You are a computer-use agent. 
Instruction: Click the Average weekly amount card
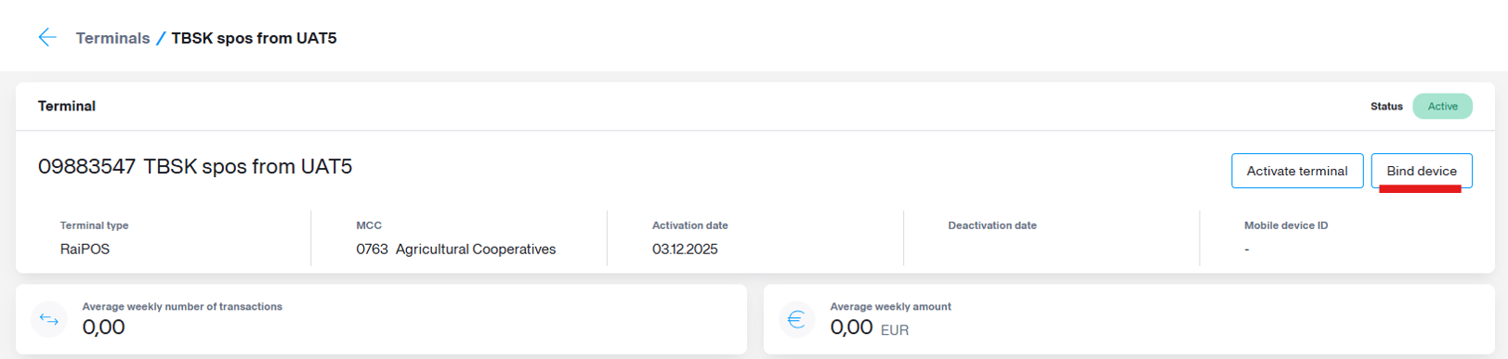click(1129, 319)
